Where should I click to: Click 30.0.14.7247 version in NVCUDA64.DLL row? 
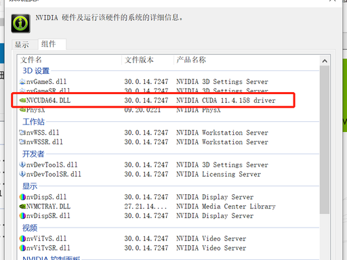pos(146,100)
